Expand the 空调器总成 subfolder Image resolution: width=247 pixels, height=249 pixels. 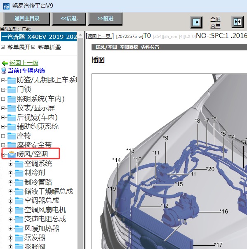tap(10, 201)
